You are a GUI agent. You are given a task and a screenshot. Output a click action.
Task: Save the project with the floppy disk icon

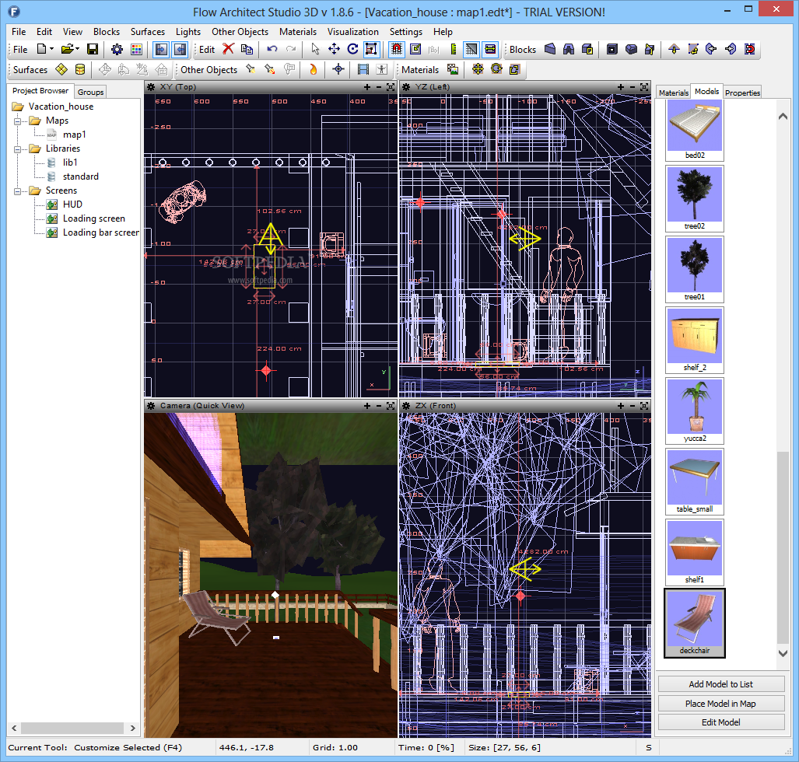(93, 50)
